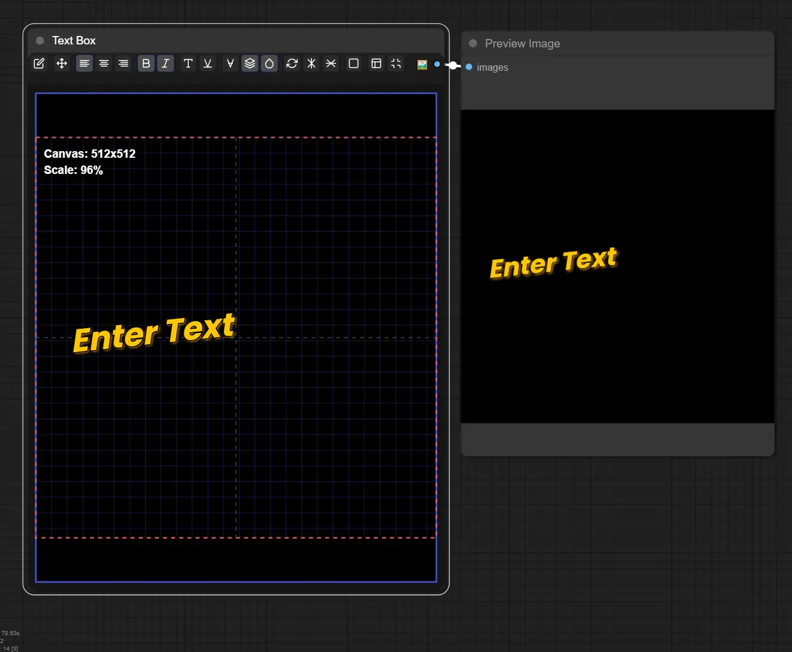This screenshot has width=792, height=652.
Task: Center-align the text
Action: point(104,64)
